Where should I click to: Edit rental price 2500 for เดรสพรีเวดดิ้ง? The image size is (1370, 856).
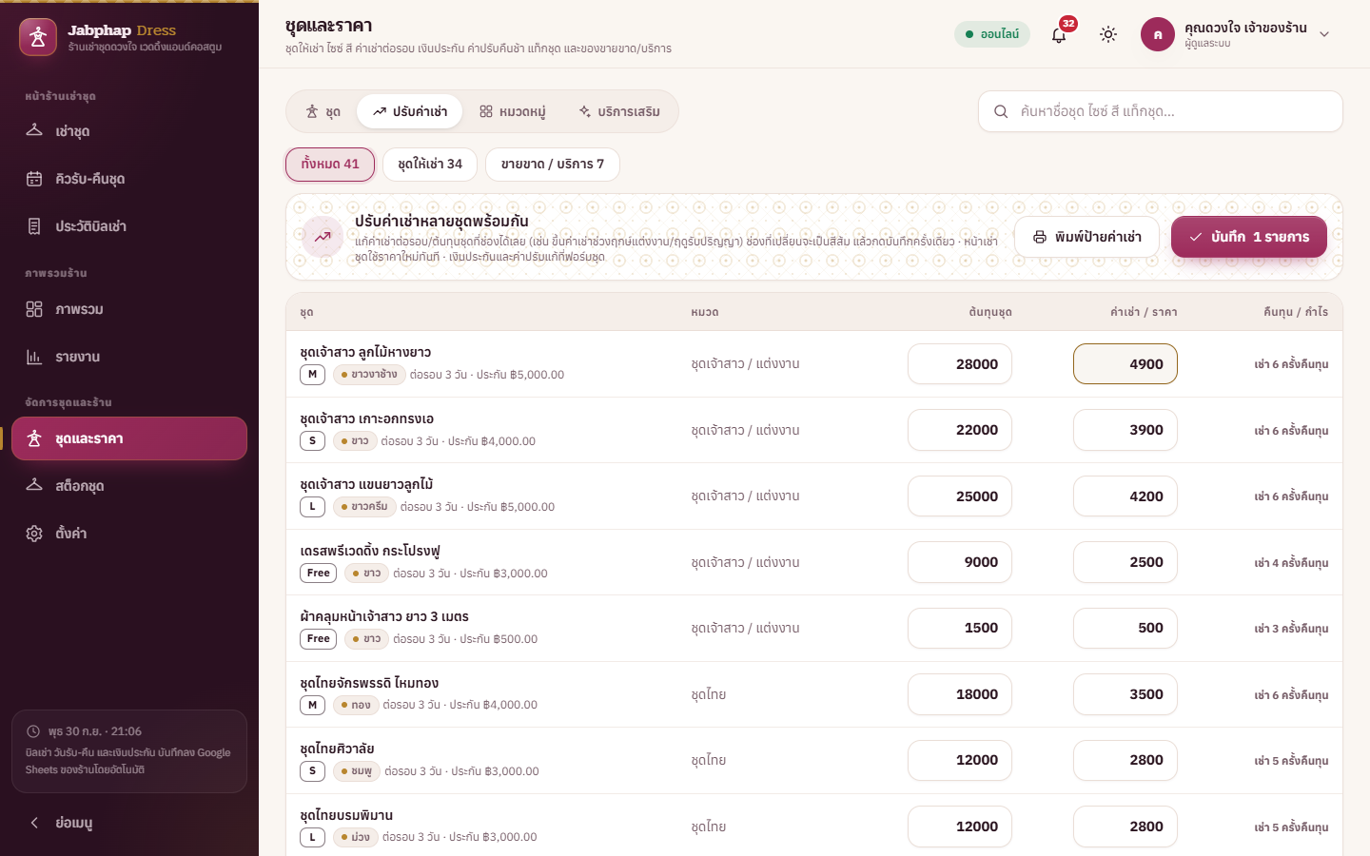[x=1125, y=562]
